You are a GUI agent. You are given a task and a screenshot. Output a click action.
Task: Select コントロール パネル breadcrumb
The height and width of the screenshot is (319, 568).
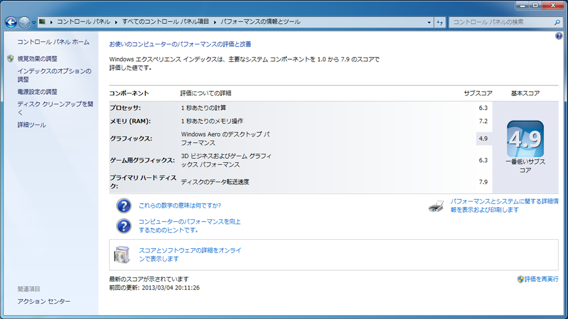(x=83, y=22)
